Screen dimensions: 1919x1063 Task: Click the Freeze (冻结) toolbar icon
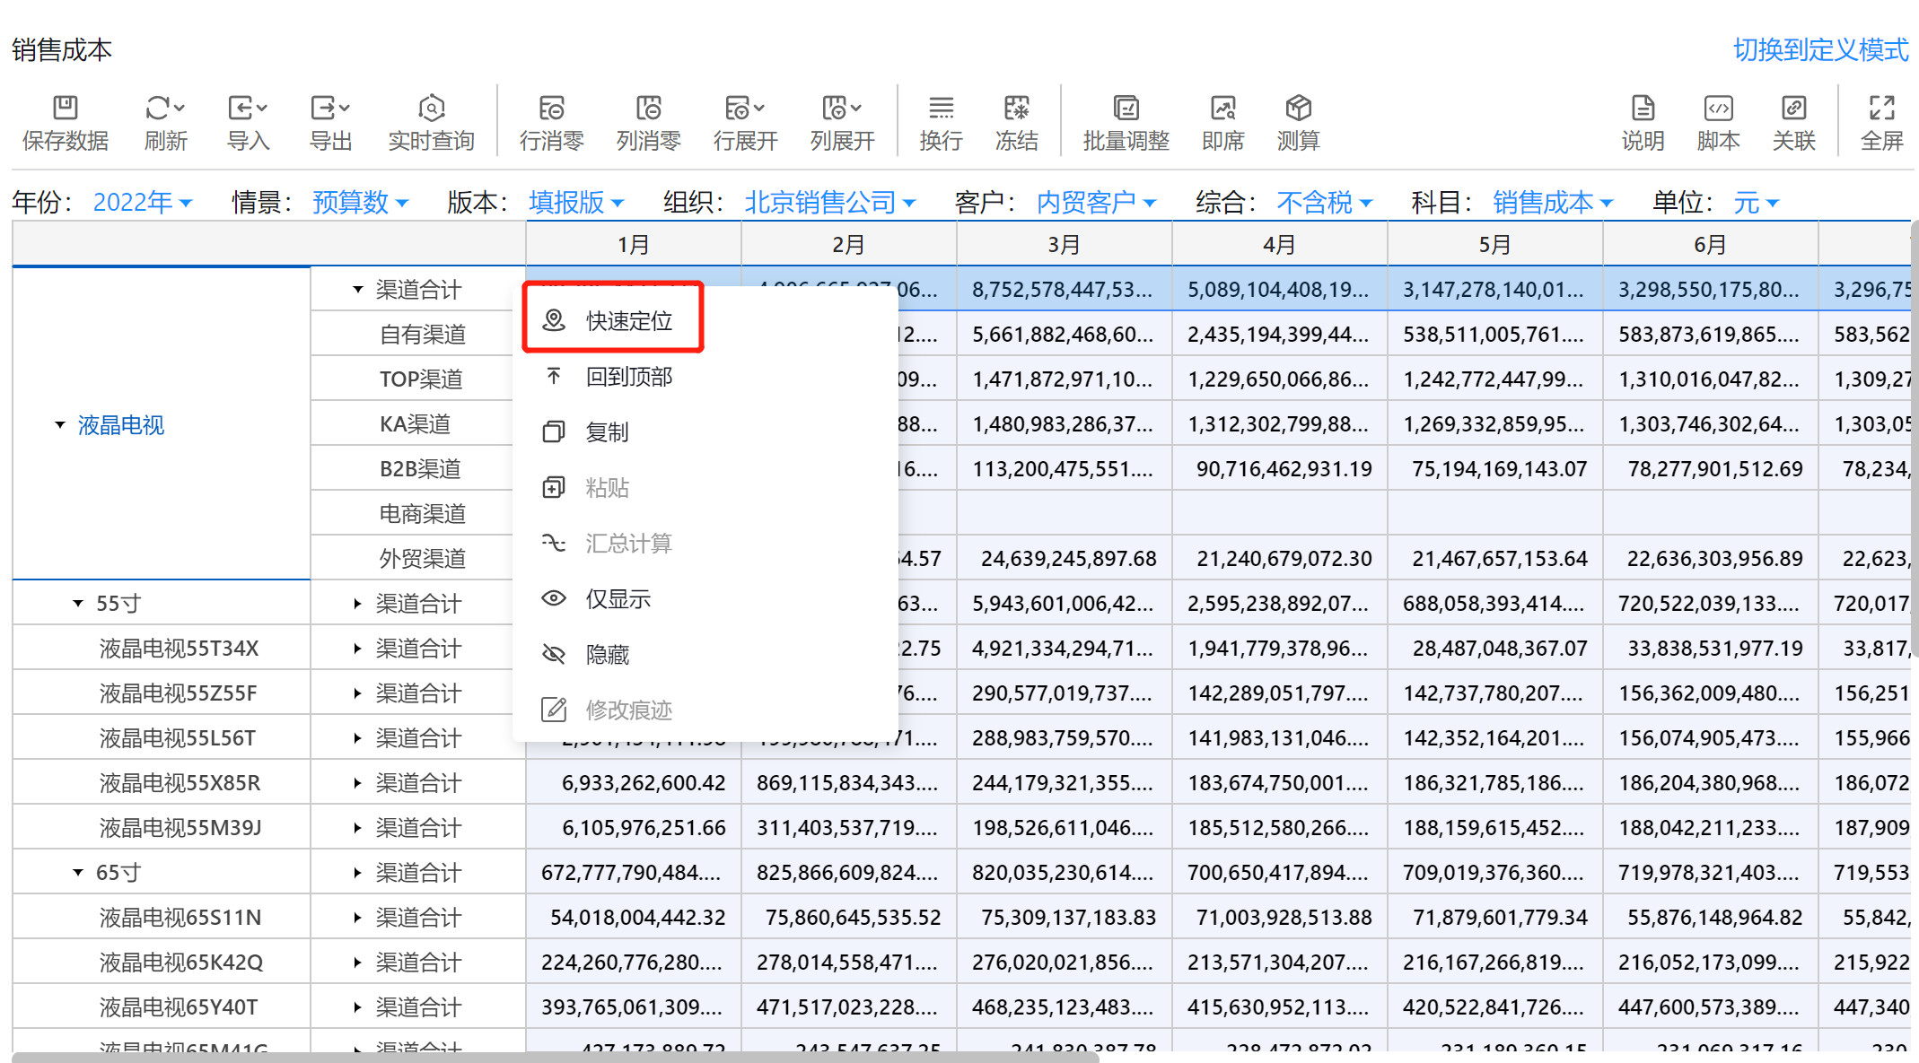[x=1016, y=109]
